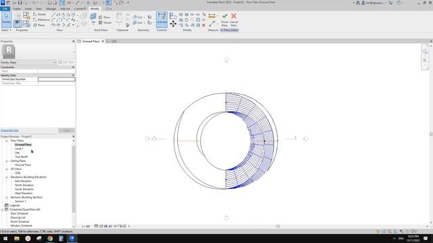Image resolution: width=433 pixels, height=243 pixels.
Task: Close the Ground Floor view tab
Action: coord(103,41)
